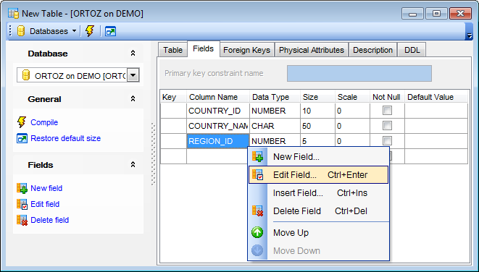The width and height of the screenshot is (479, 272).
Task: Click the lightning Compile icon in toolbar
Action: pos(90,31)
